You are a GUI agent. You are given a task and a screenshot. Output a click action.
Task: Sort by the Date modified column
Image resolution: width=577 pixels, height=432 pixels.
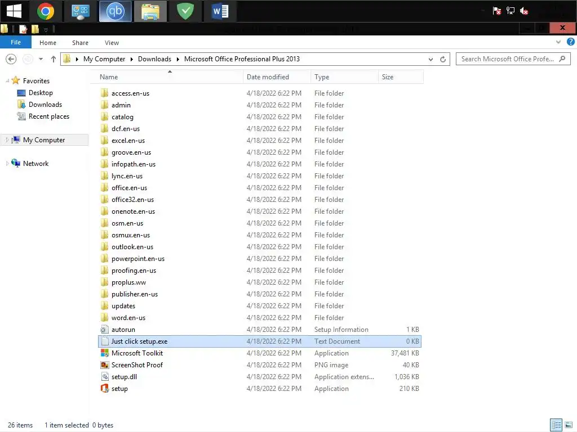click(277, 76)
